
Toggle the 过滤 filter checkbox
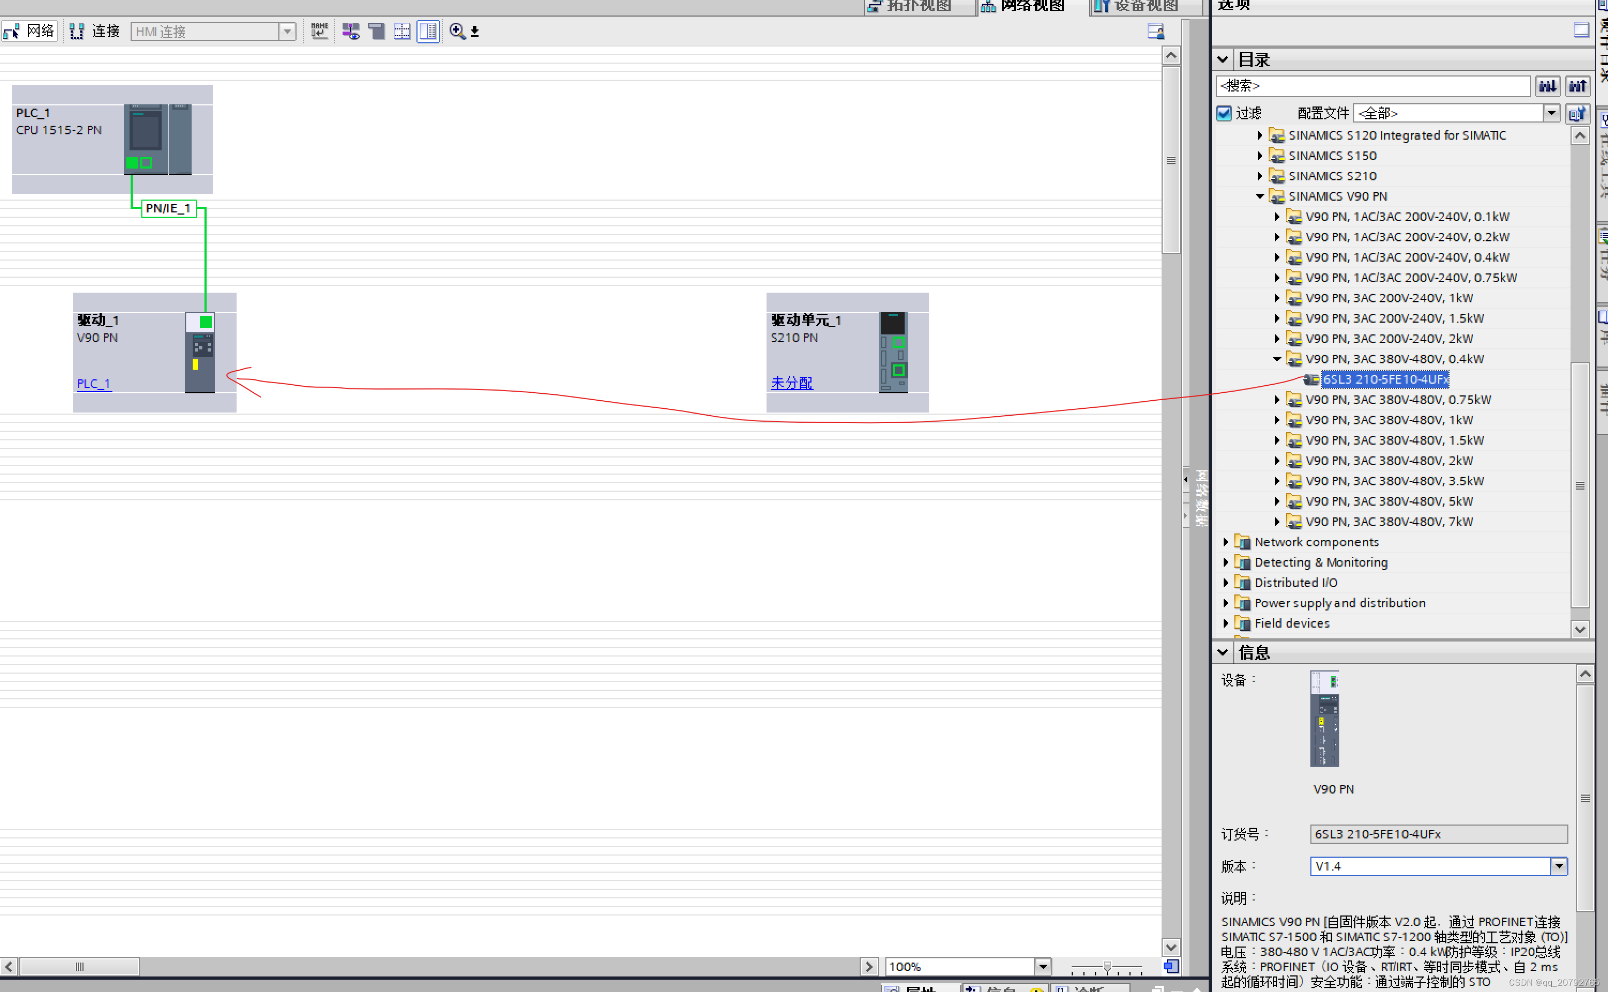pyautogui.click(x=1224, y=113)
